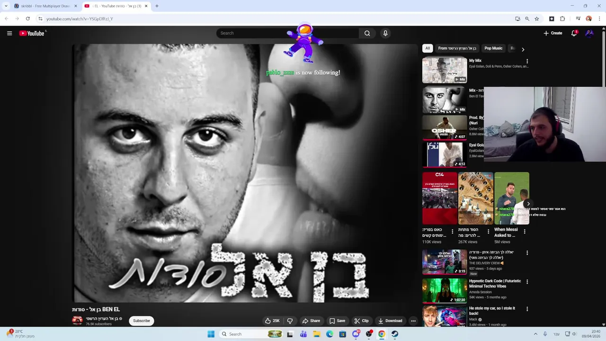This screenshot has width=606, height=341.
Task: Start voice search with the microphone
Action: point(385,33)
